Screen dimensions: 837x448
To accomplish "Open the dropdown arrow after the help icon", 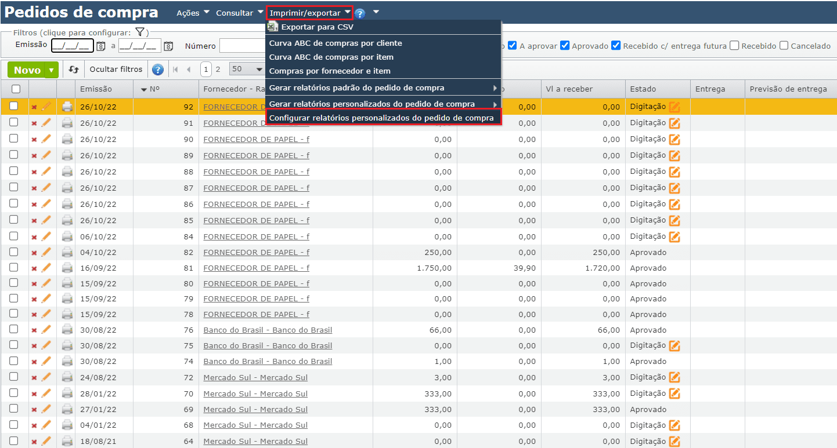I will (x=376, y=12).
